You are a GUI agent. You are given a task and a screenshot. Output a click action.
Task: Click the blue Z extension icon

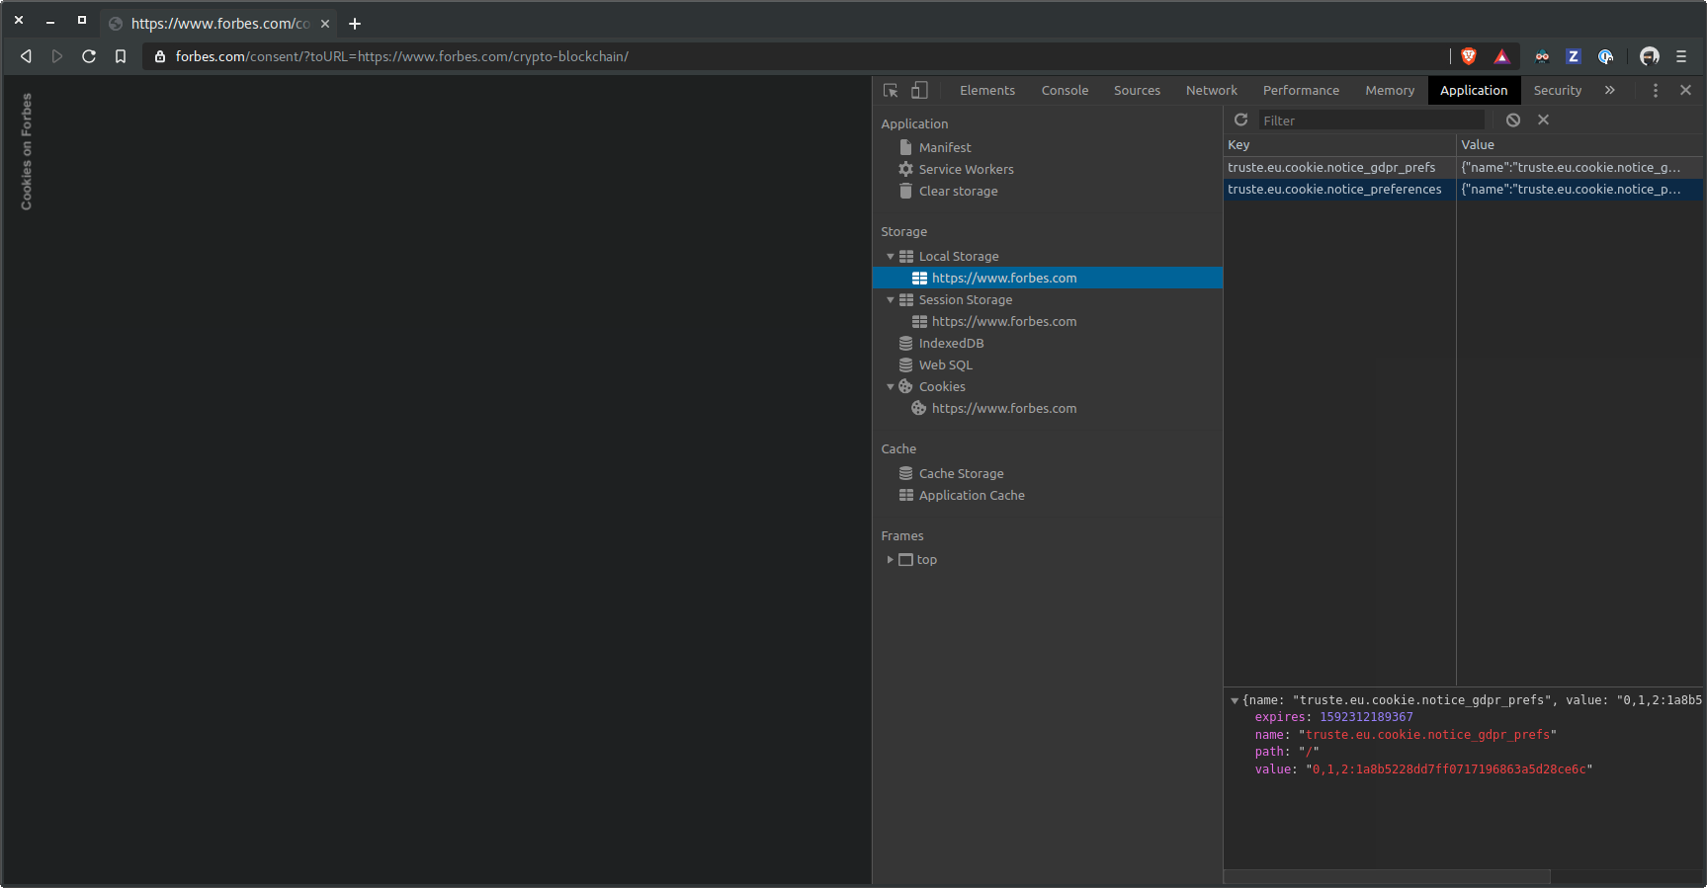(x=1574, y=56)
